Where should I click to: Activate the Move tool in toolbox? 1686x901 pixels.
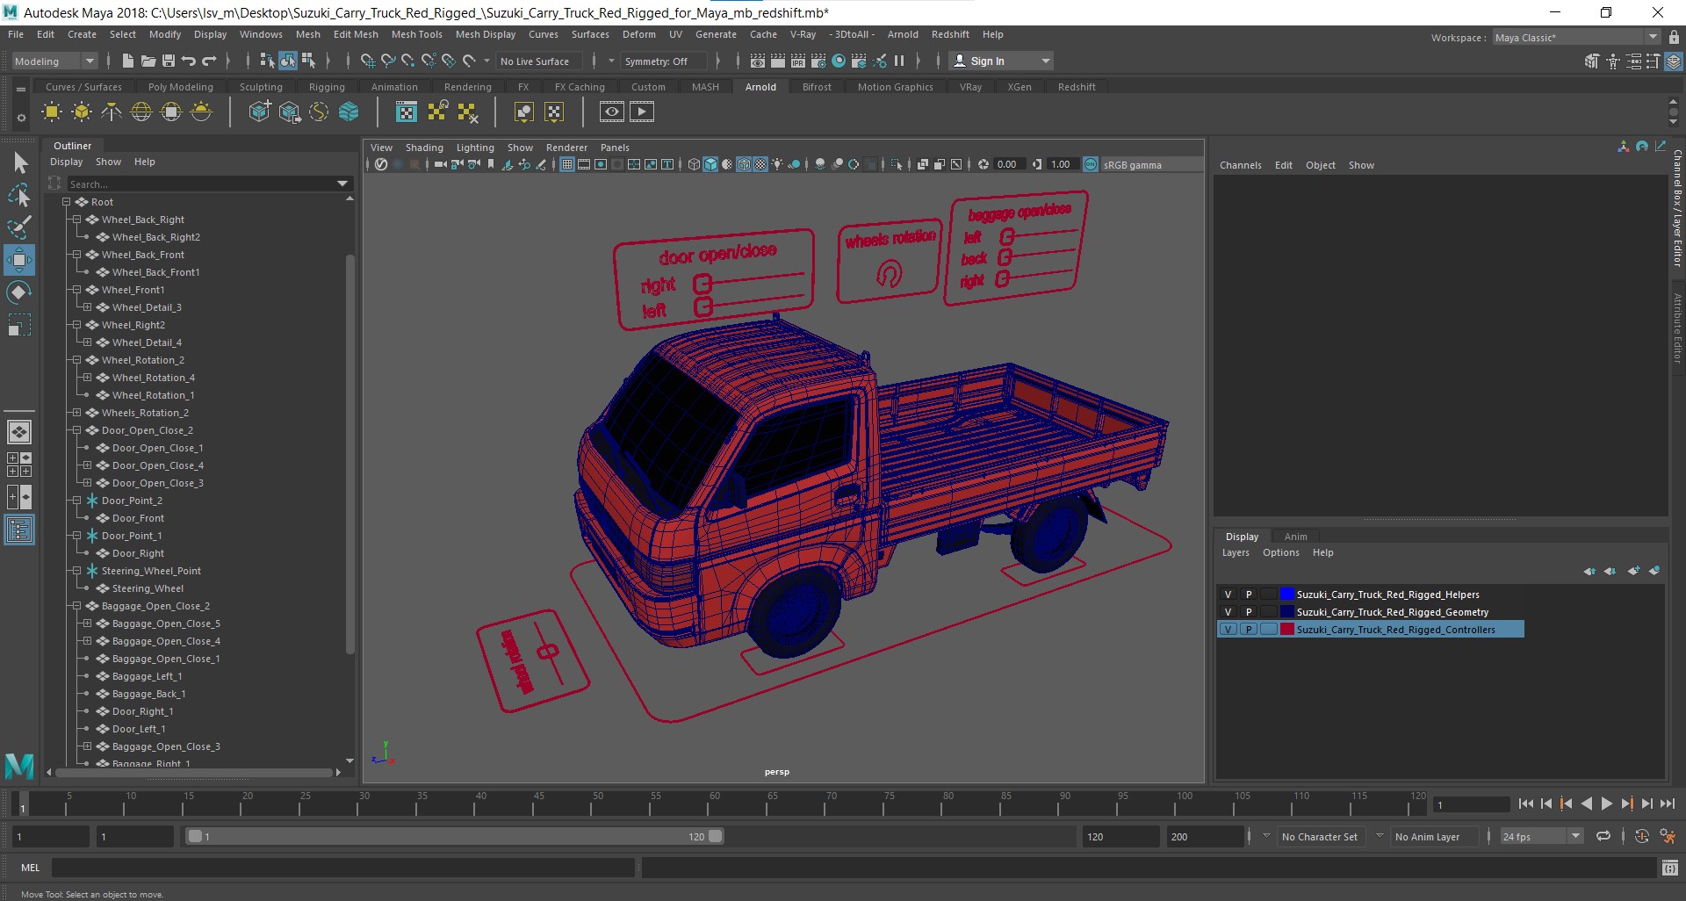click(19, 260)
